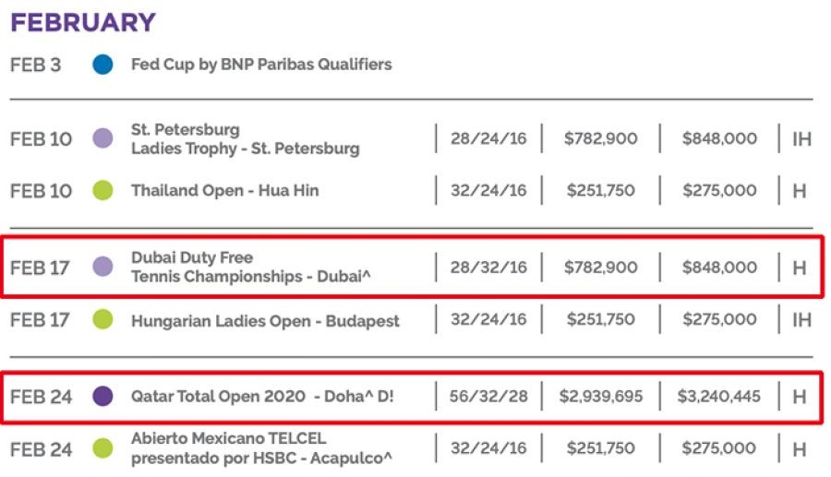Select Abierto Mexicano TELCEL Acapulco event
The height and width of the screenshot is (477, 831).
click(x=261, y=448)
